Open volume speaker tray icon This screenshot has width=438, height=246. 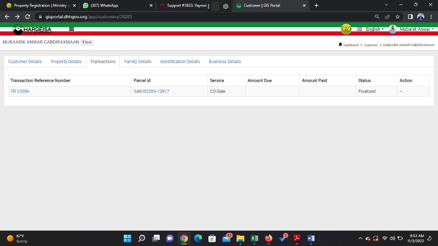tap(392, 238)
